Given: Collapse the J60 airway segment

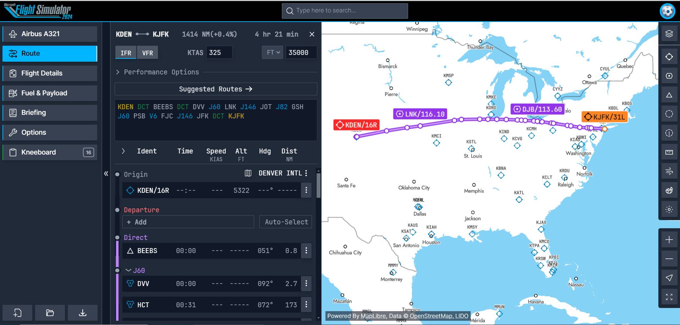Looking at the screenshot, I should pos(129,270).
